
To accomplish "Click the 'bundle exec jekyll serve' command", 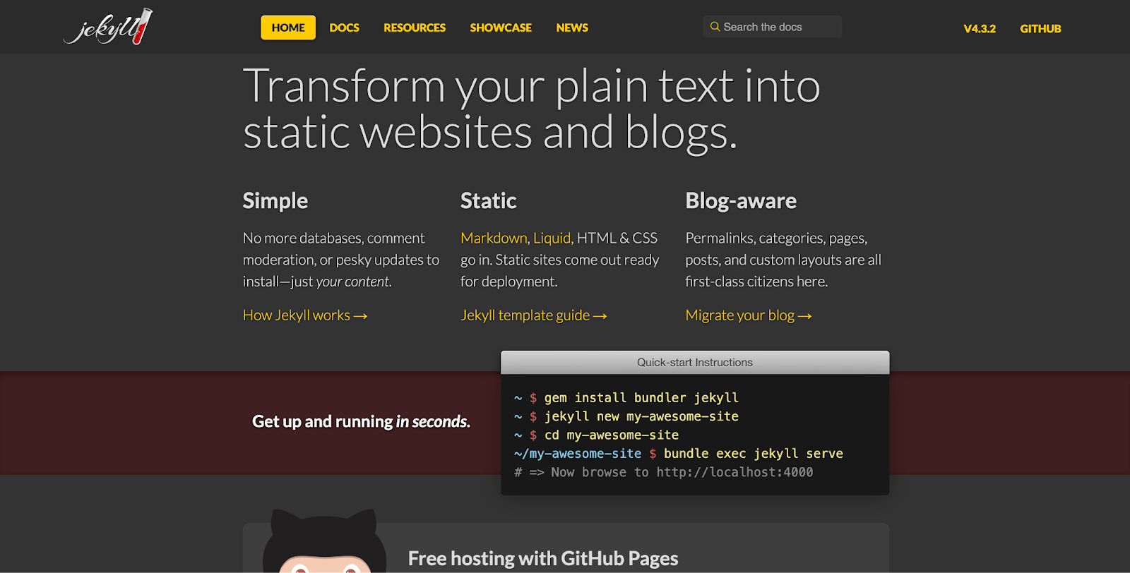I will pyautogui.click(x=754, y=453).
